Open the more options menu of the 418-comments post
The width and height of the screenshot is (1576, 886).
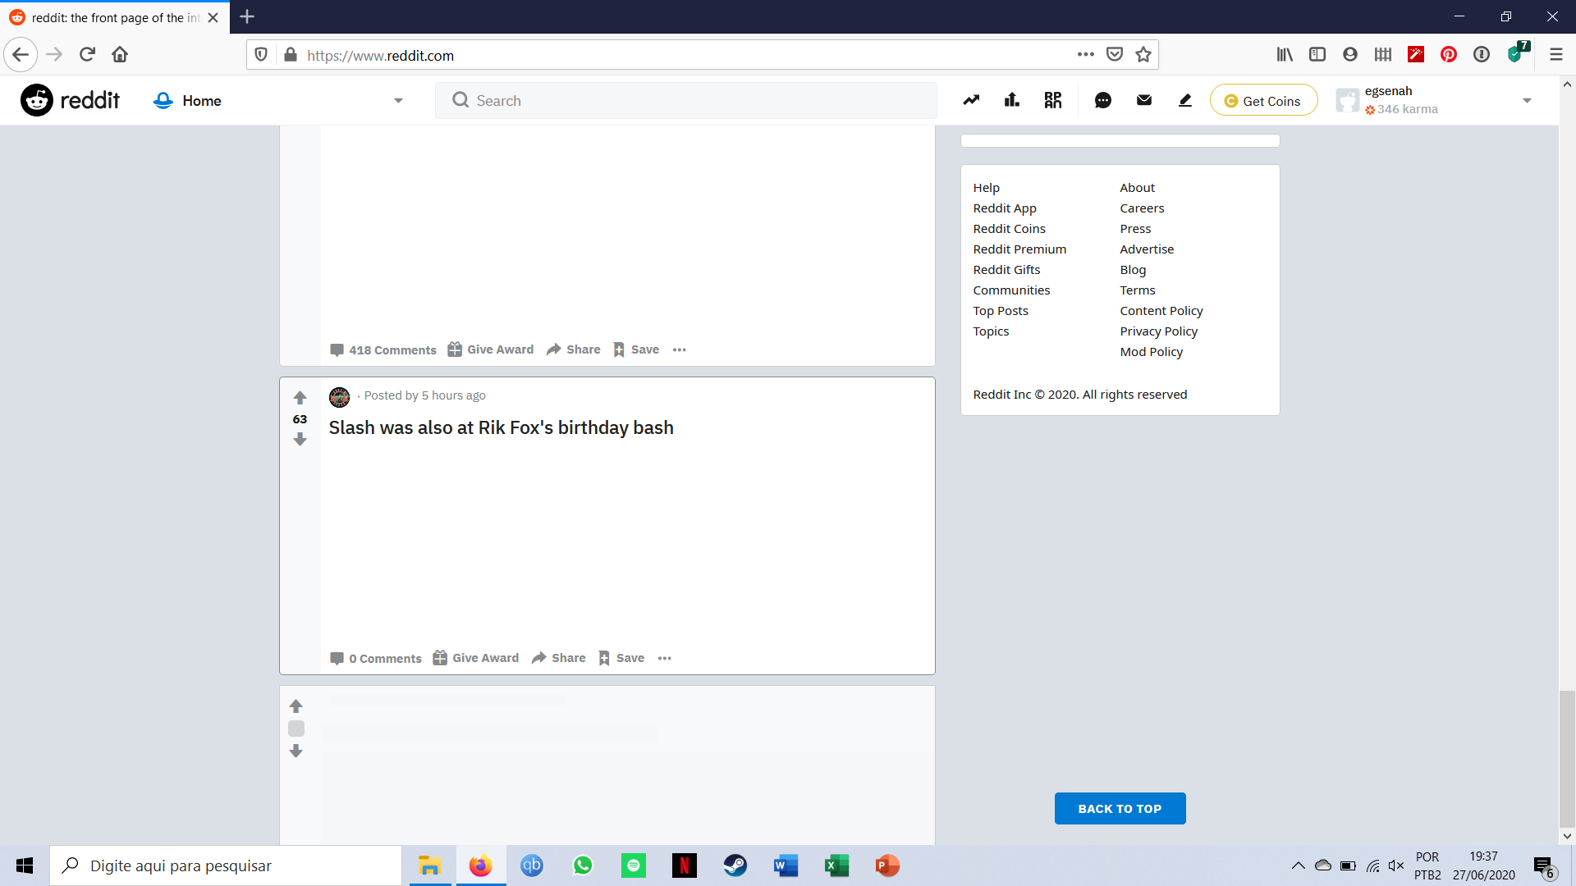click(x=679, y=349)
